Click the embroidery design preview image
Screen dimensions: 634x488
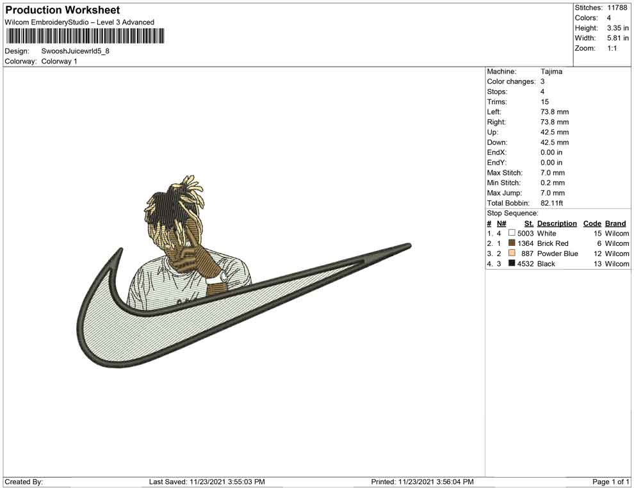tap(244, 272)
